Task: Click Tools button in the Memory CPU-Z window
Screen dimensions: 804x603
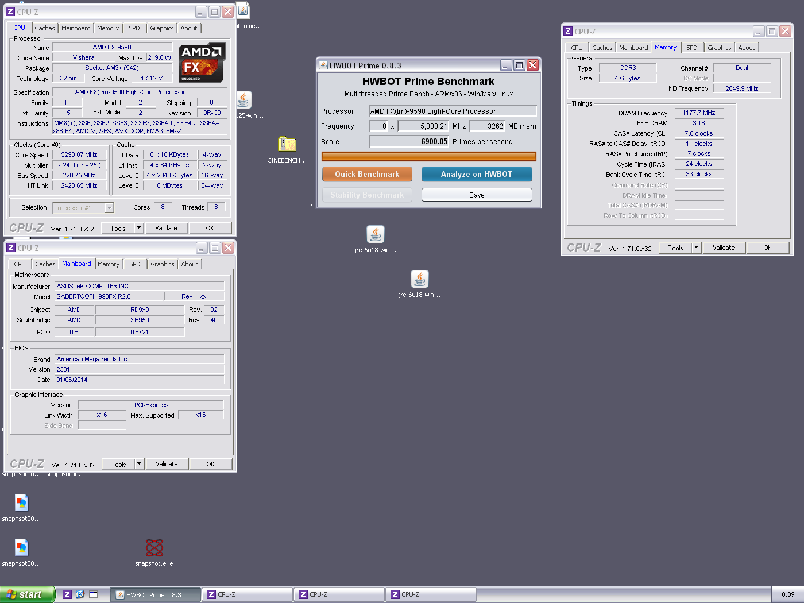Action: (x=675, y=248)
